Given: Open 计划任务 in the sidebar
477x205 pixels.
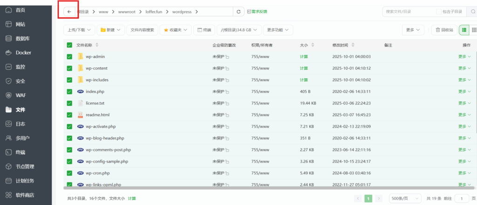Looking at the screenshot, I should point(26,181).
